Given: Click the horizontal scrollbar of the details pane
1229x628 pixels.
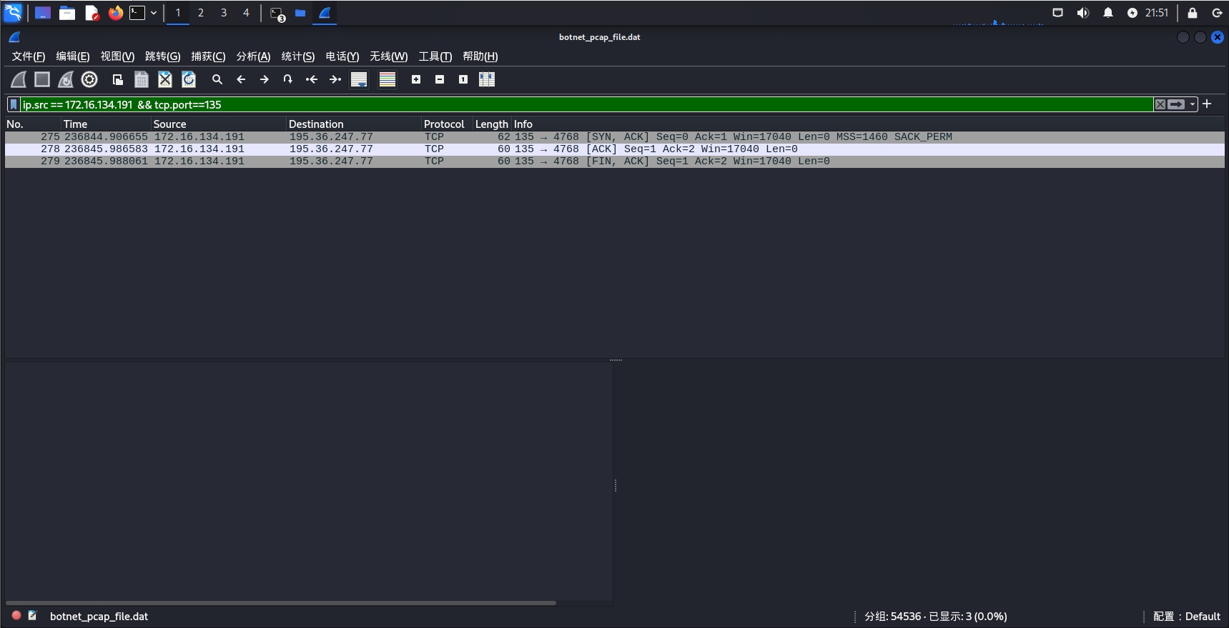Looking at the screenshot, I should pos(281,603).
